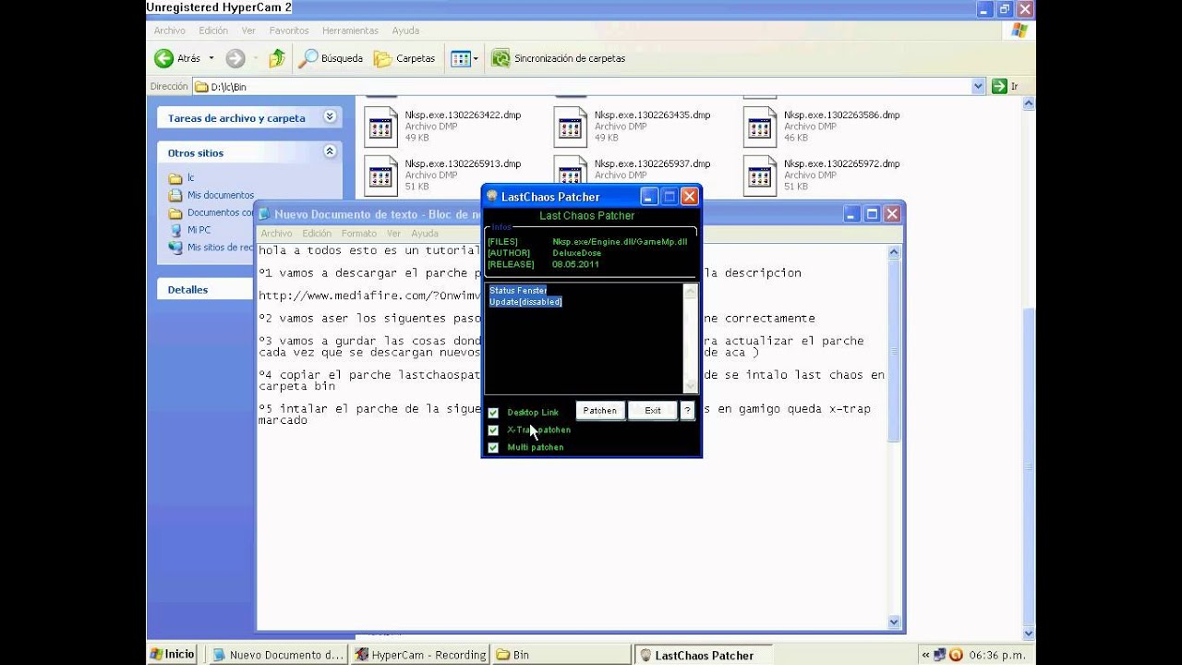Viewport: 1182px width, 665px height.
Task: Click Notepad vertical scrollbar down arrow
Action: pyautogui.click(x=893, y=622)
